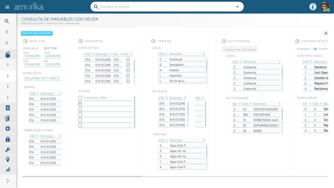Screen dimensions: 334x188
Task: Expand the sidebar chevron at the bottom
Action: click(8, 181)
